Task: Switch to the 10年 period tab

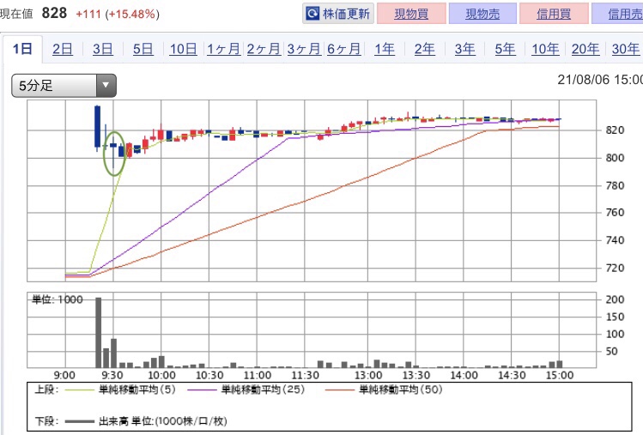Action: click(x=545, y=49)
